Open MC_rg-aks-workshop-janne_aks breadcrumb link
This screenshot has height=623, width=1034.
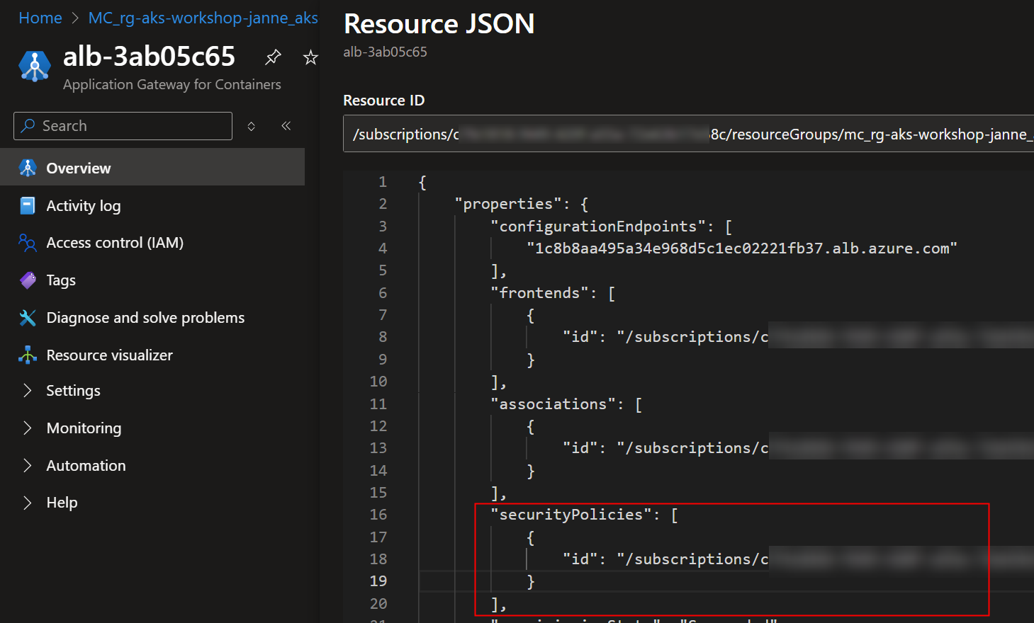(203, 18)
